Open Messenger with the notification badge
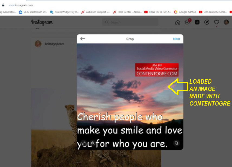Screen dimensions: 232x167 [x=188, y=22]
